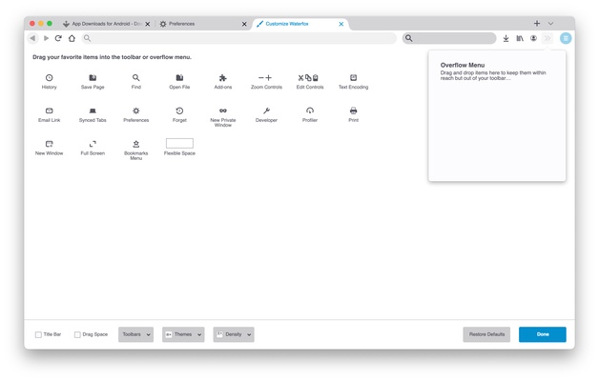The height and width of the screenshot is (381, 599).
Task: Select the Bookmarks Menu icon
Action: tap(136, 144)
